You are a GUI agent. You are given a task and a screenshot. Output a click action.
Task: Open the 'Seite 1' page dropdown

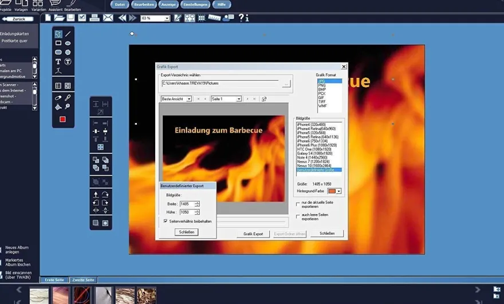[239, 99]
